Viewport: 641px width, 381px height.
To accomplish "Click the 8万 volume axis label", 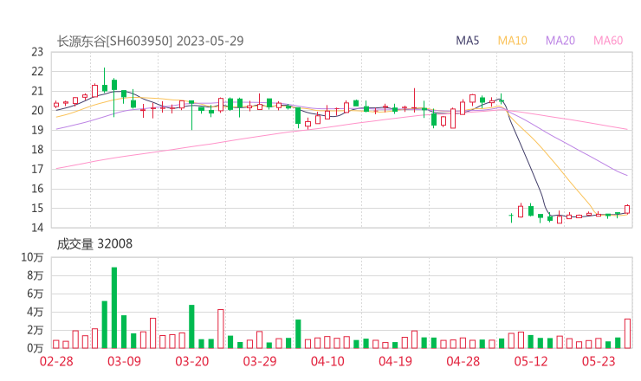I will [x=36, y=275].
